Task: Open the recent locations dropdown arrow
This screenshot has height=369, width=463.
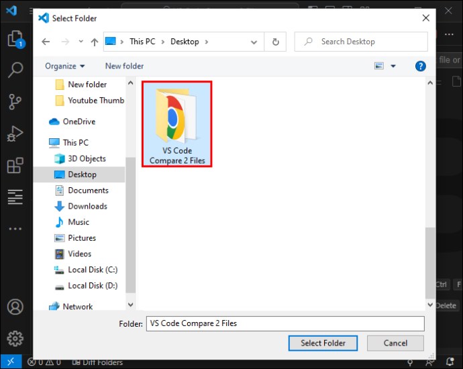Action: pos(81,42)
